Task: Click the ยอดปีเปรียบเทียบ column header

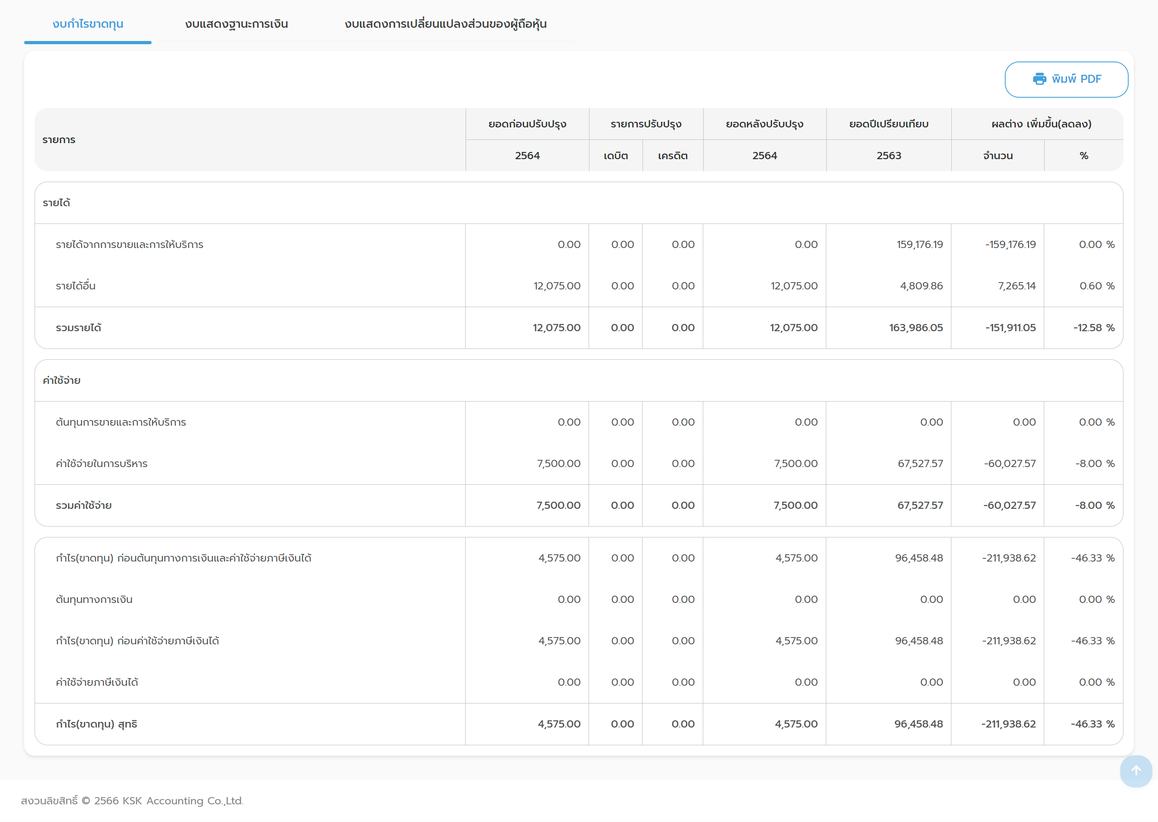Action: tap(889, 124)
